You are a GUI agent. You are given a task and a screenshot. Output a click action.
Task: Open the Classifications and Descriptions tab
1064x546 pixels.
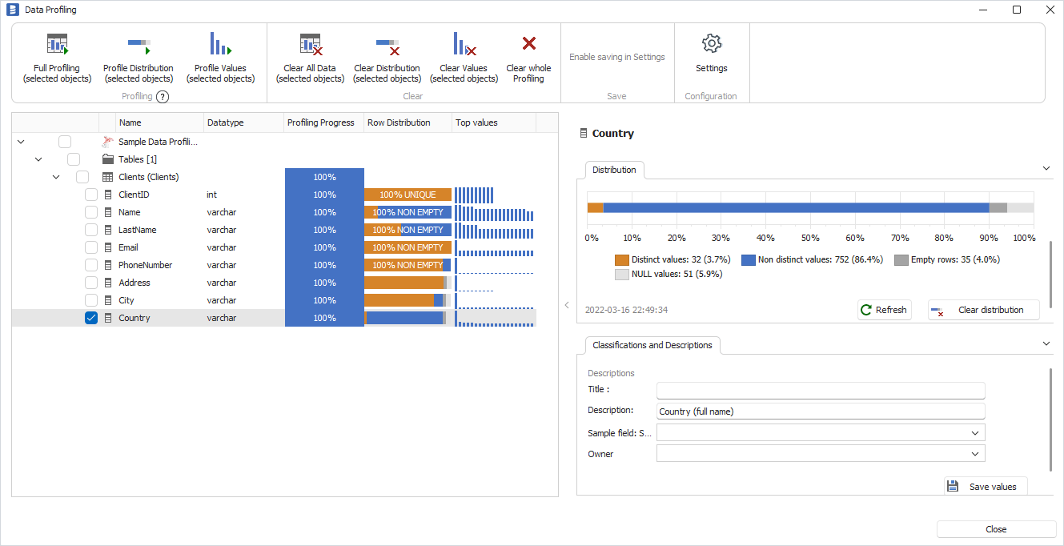point(652,345)
